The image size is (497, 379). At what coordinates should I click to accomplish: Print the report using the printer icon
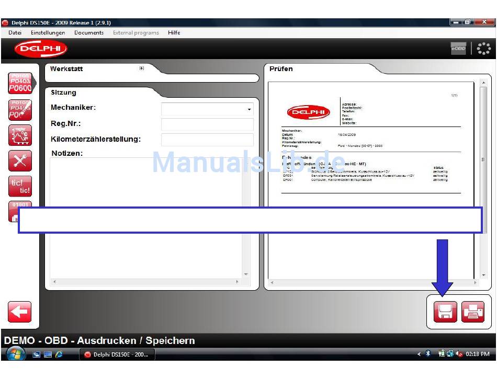[473, 312]
